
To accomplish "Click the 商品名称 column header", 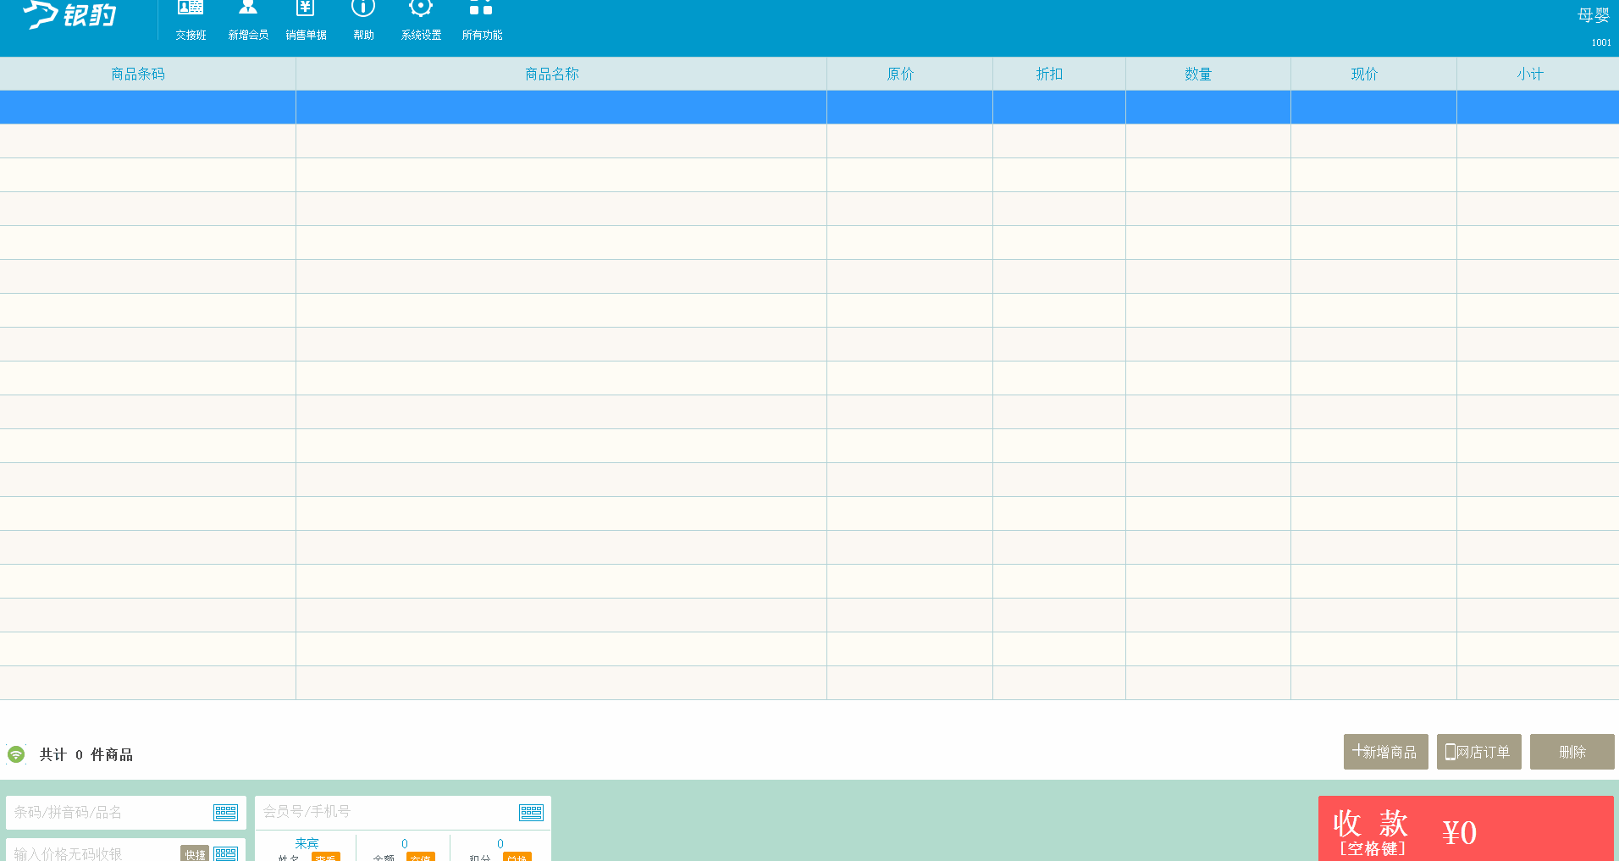I will click(552, 75).
